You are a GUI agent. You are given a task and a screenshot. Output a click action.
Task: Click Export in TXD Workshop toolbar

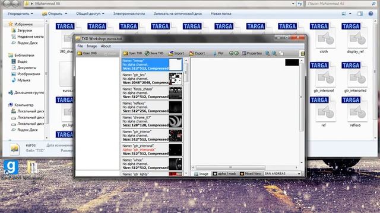click(197, 53)
